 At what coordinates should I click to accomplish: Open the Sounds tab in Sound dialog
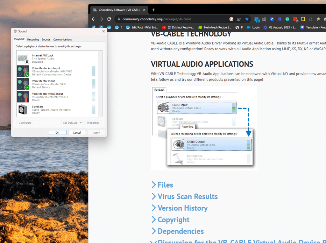tap(46, 39)
